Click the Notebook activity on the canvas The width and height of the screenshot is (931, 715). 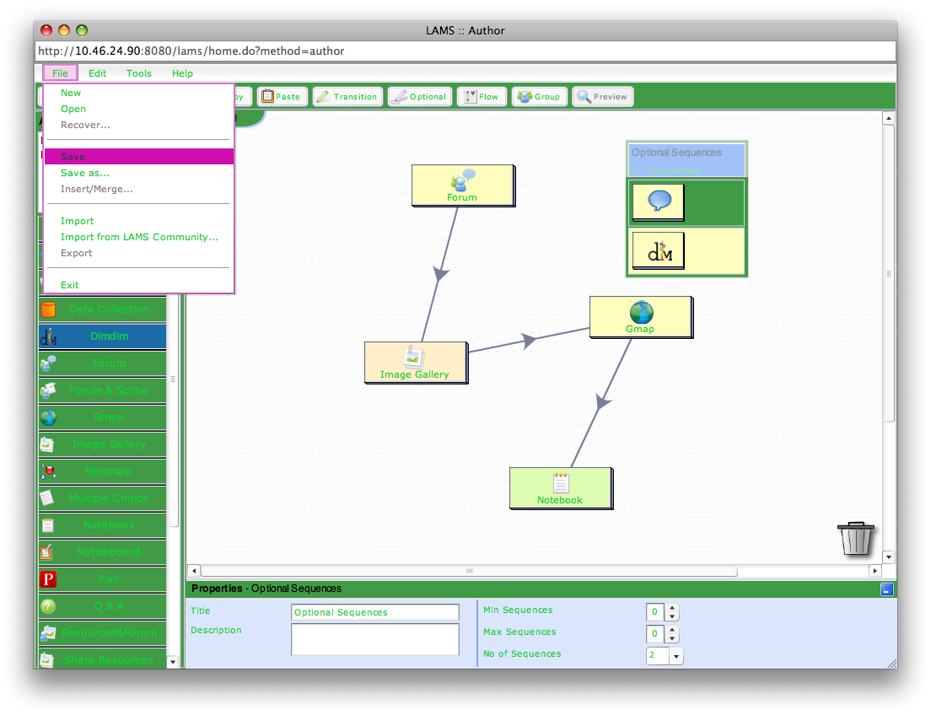coord(560,488)
